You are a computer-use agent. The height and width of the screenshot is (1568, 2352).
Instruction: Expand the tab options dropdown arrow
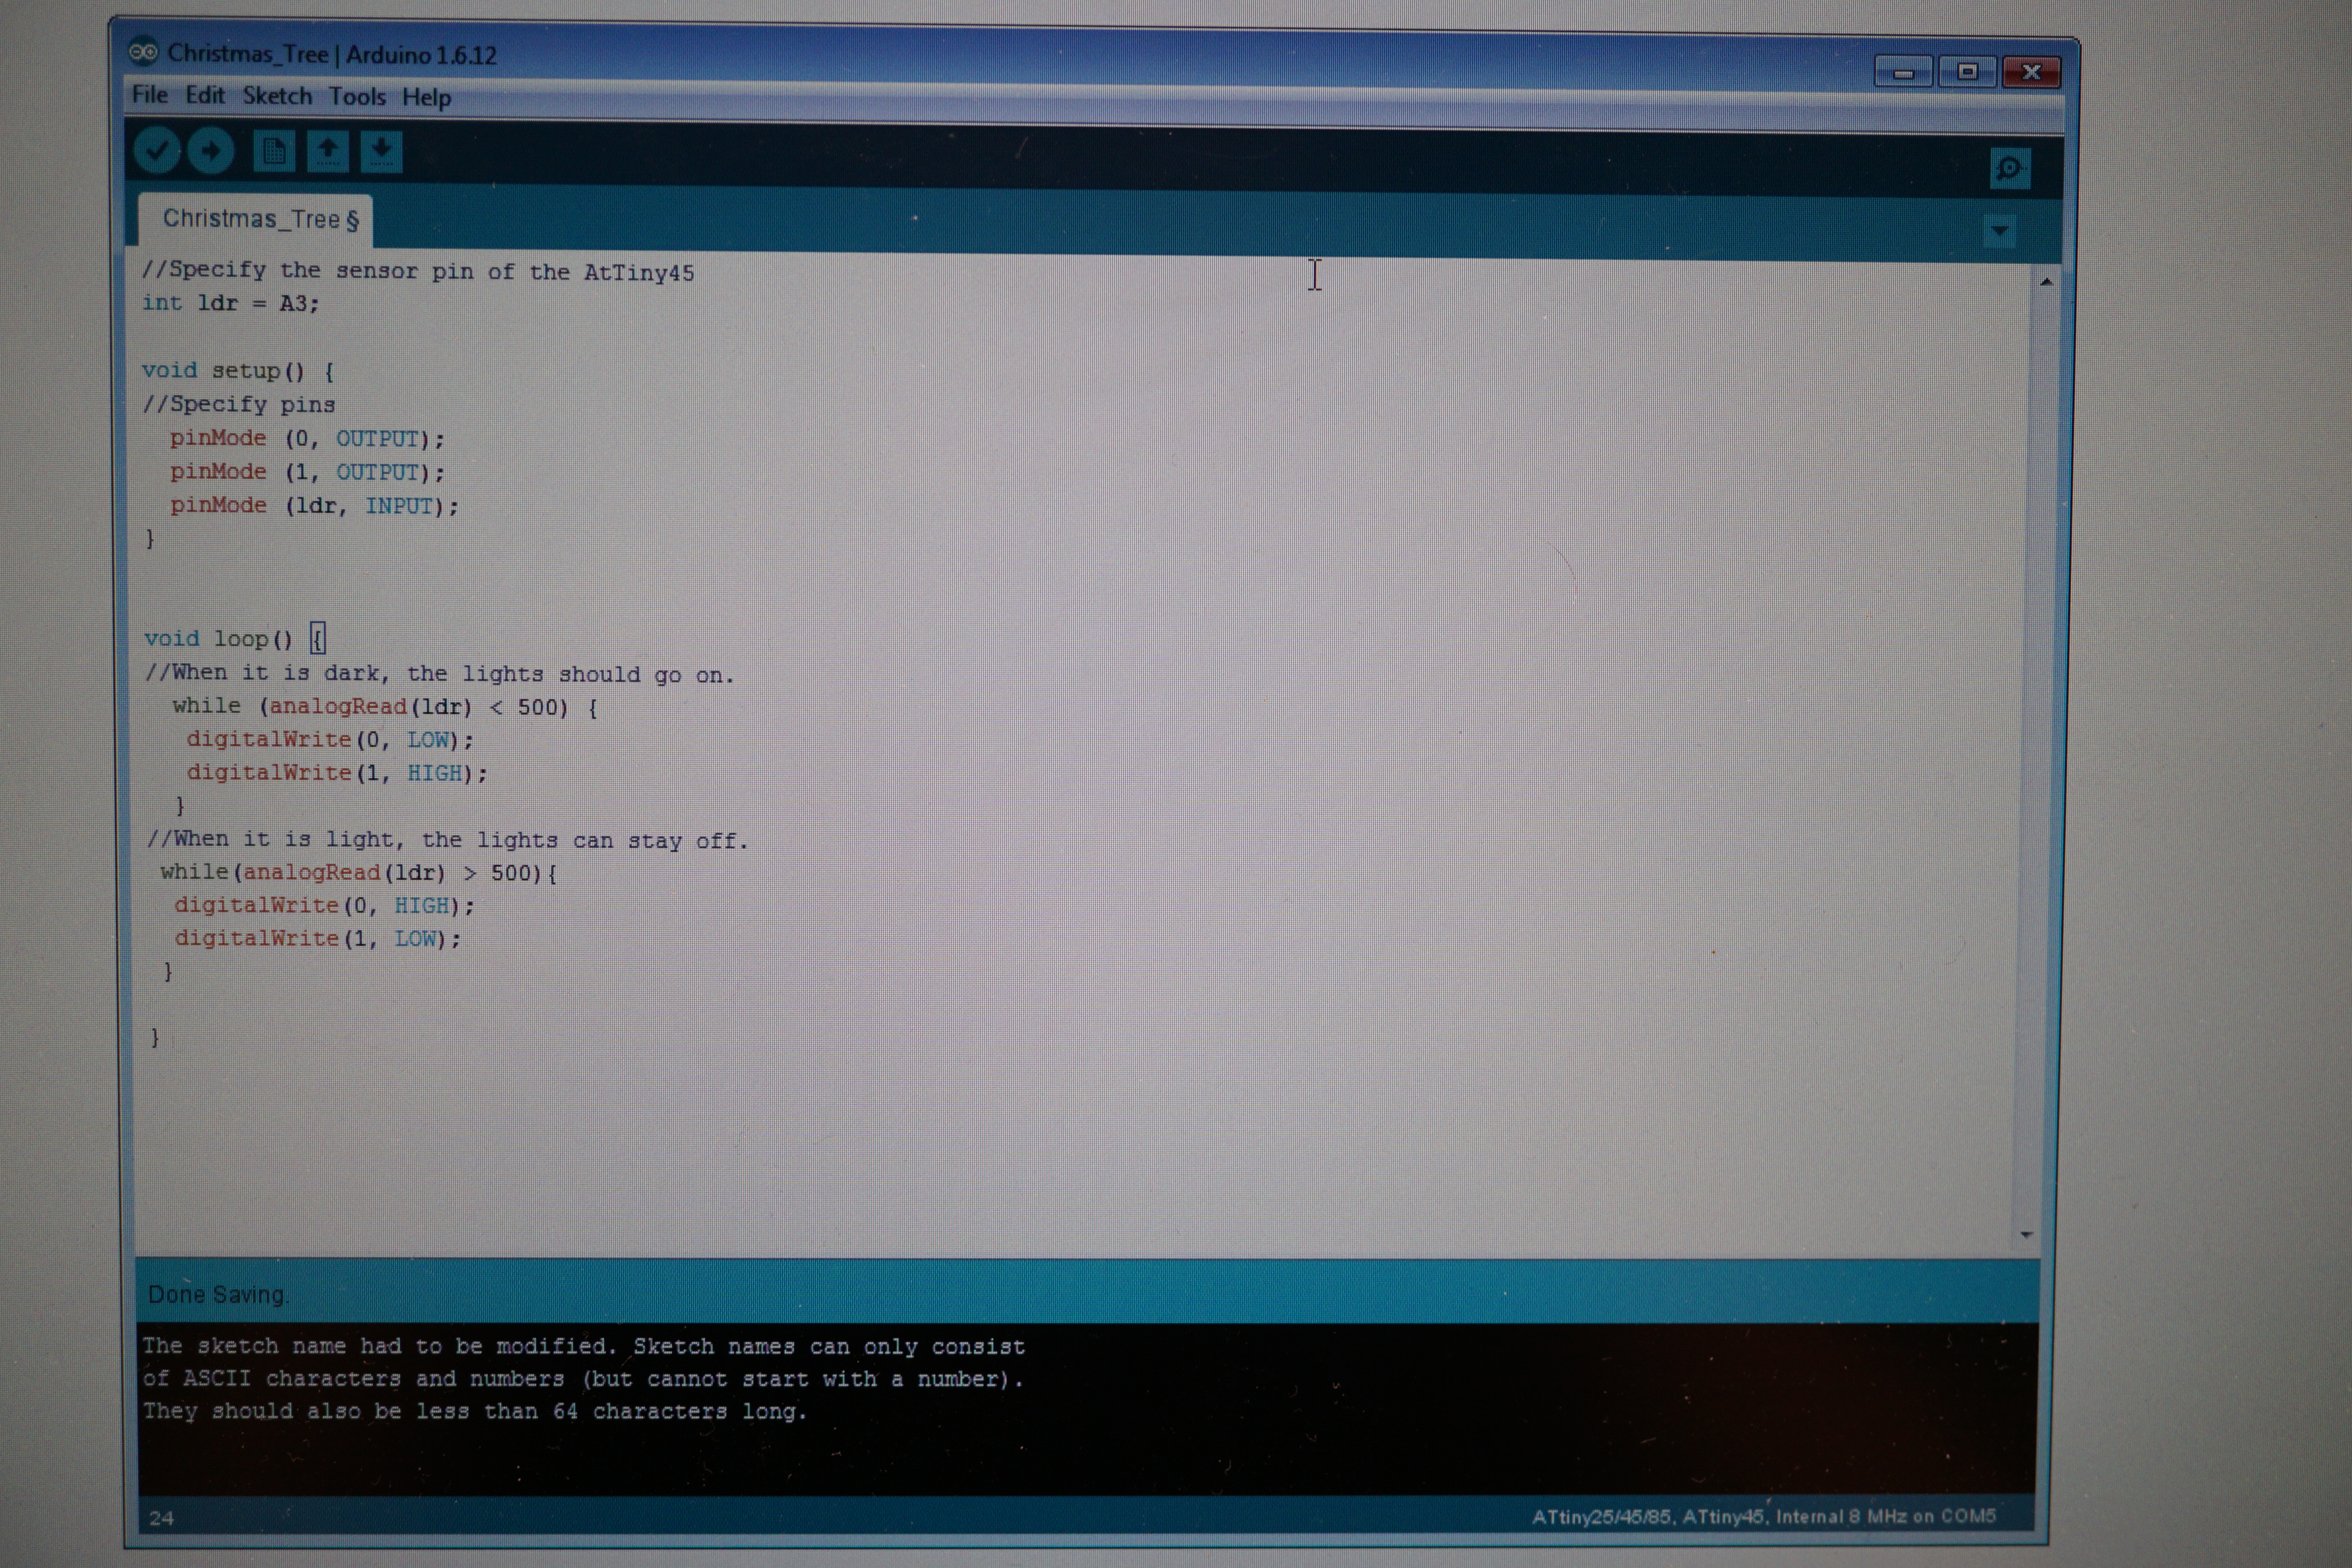pyautogui.click(x=1999, y=231)
